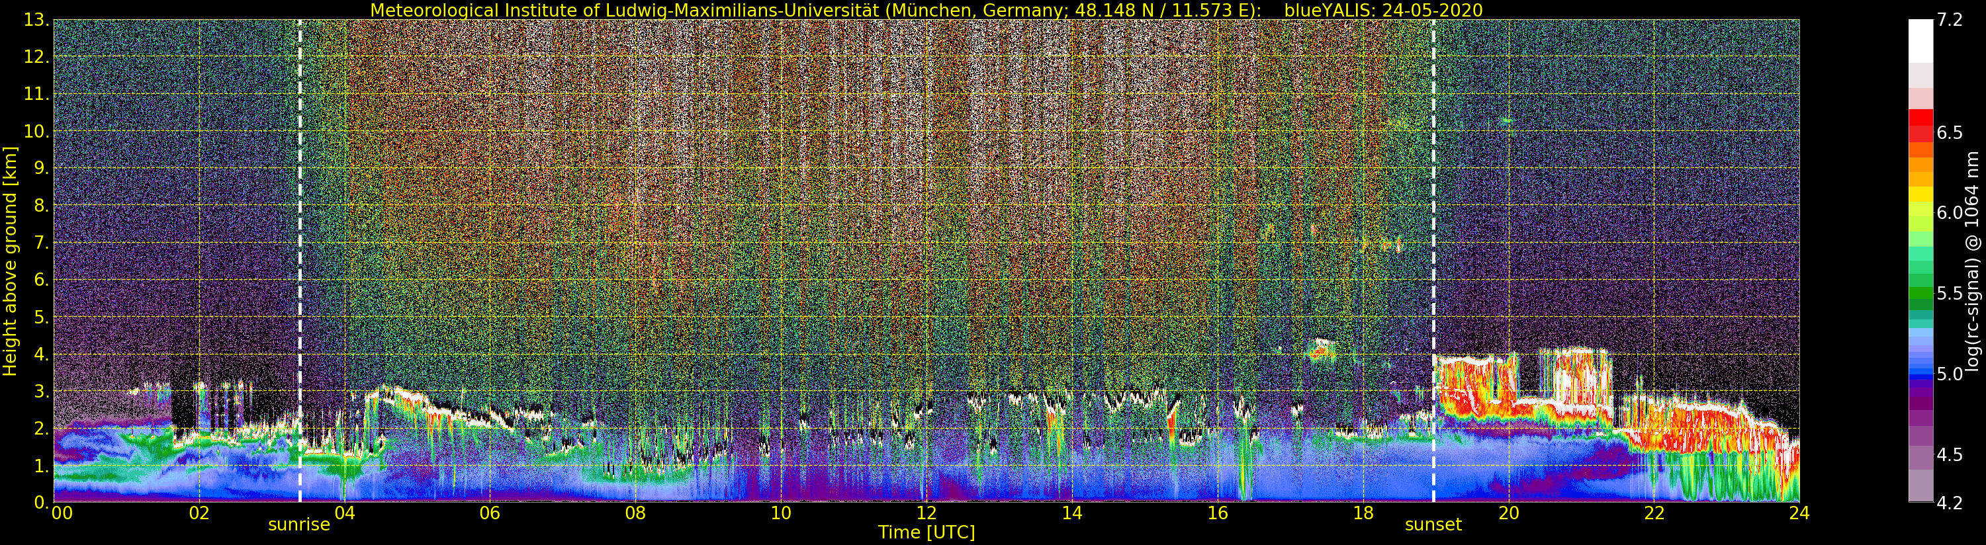Viewport: 1986px width, 545px height.
Task: Click the time axis tick label '00'
Action: pyautogui.click(x=62, y=513)
